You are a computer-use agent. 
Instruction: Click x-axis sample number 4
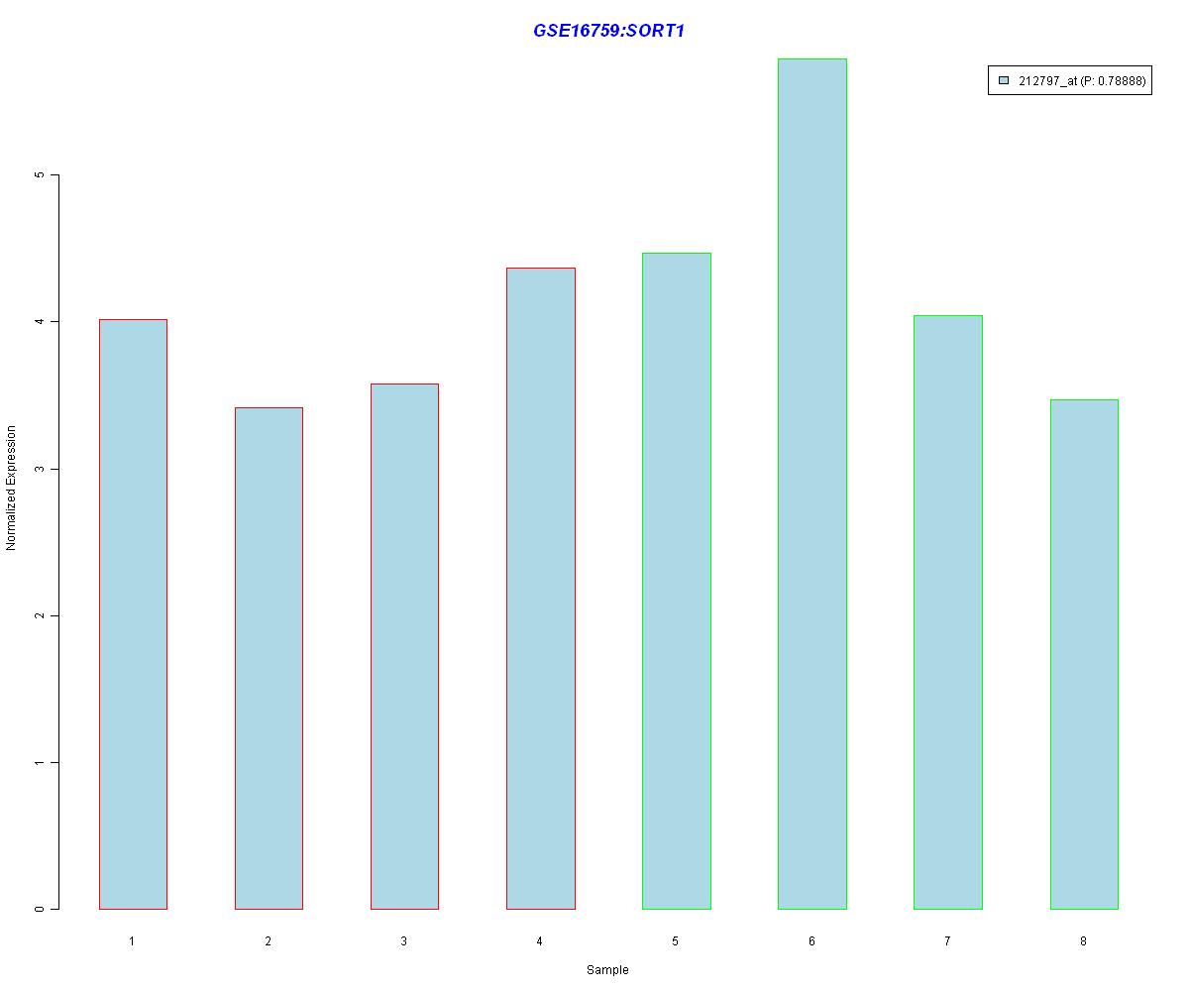[x=539, y=940]
